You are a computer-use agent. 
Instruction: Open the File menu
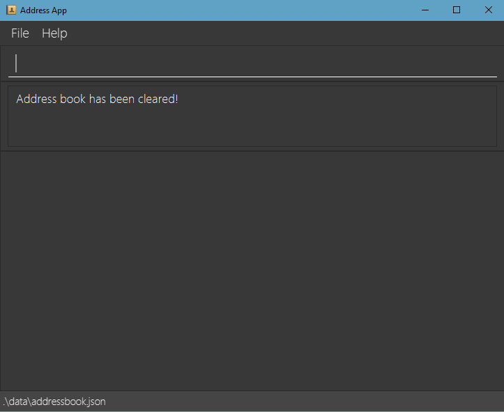(x=20, y=33)
